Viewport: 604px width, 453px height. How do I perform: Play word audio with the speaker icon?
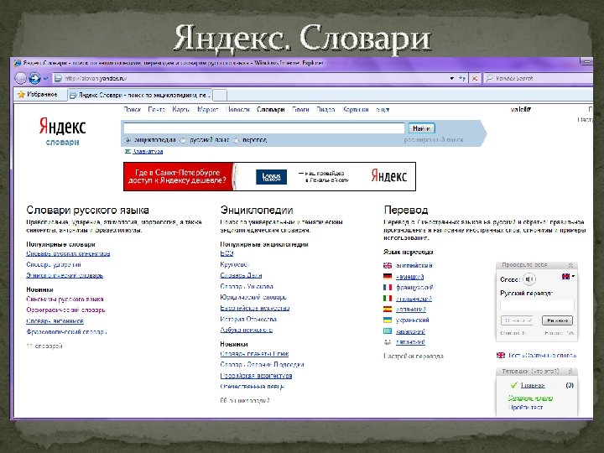pyautogui.click(x=529, y=279)
